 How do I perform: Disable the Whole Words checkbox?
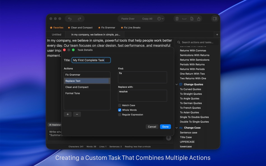(x=120, y=110)
